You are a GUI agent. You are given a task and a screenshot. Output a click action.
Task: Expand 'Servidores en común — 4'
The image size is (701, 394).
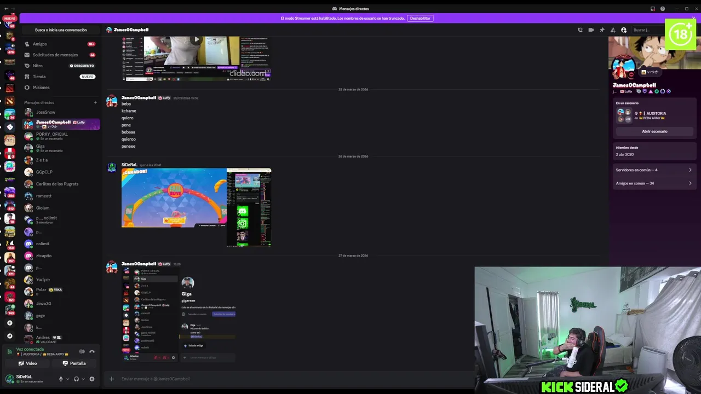click(x=654, y=170)
